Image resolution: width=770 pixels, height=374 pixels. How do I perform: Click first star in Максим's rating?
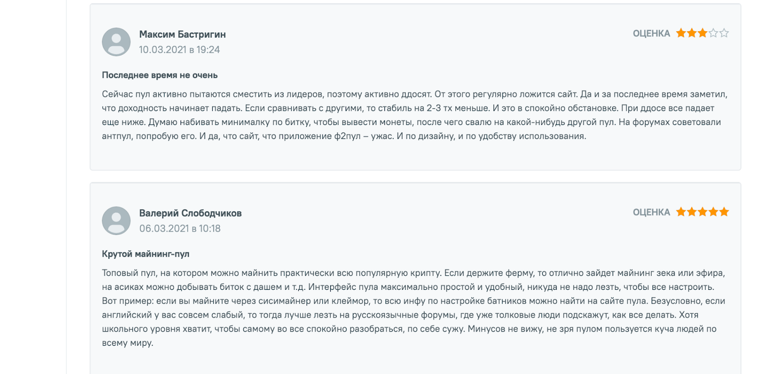681,33
